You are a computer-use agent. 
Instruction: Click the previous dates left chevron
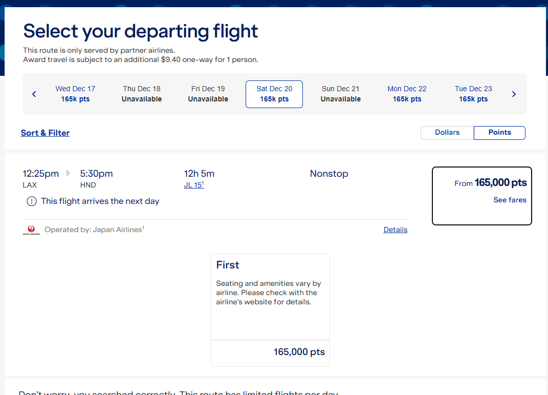[x=34, y=94]
